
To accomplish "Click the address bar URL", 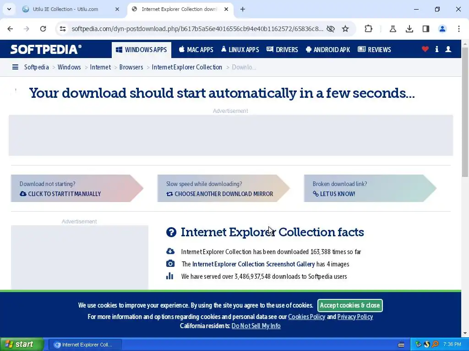I will 197,29.
